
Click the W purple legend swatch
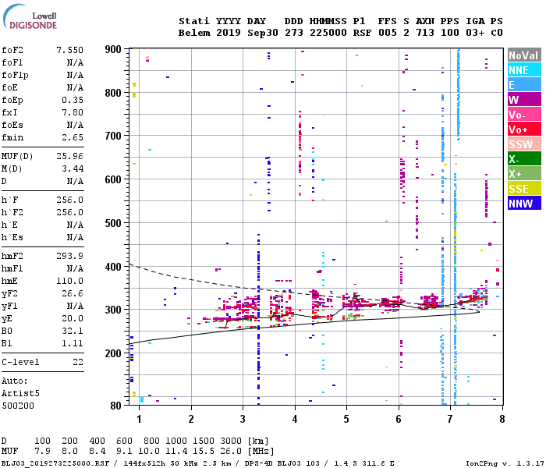[x=524, y=100]
